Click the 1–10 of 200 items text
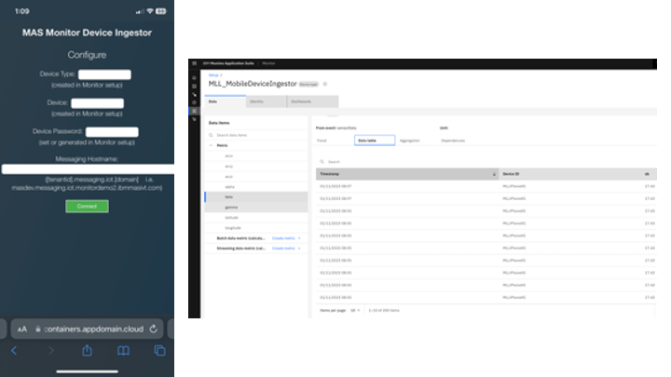This screenshot has height=377, width=671. (384, 310)
